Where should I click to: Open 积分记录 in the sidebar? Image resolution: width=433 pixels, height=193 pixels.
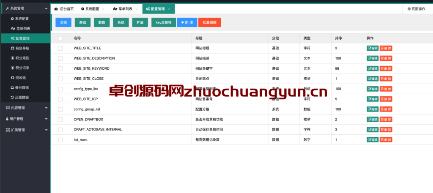[26, 68]
